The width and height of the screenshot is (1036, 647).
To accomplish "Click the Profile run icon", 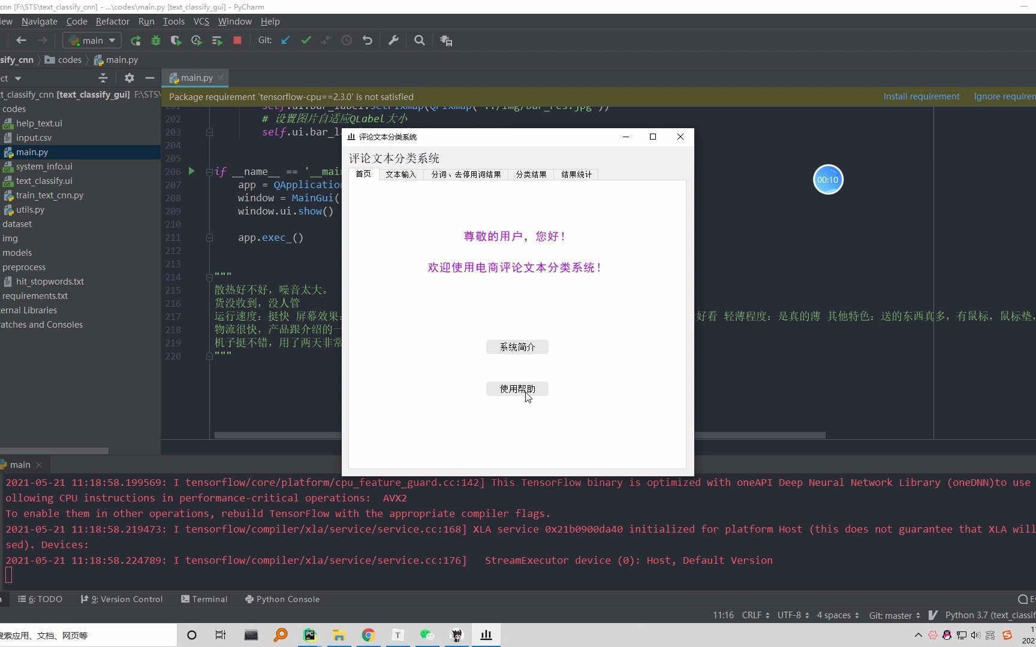I will click(196, 41).
